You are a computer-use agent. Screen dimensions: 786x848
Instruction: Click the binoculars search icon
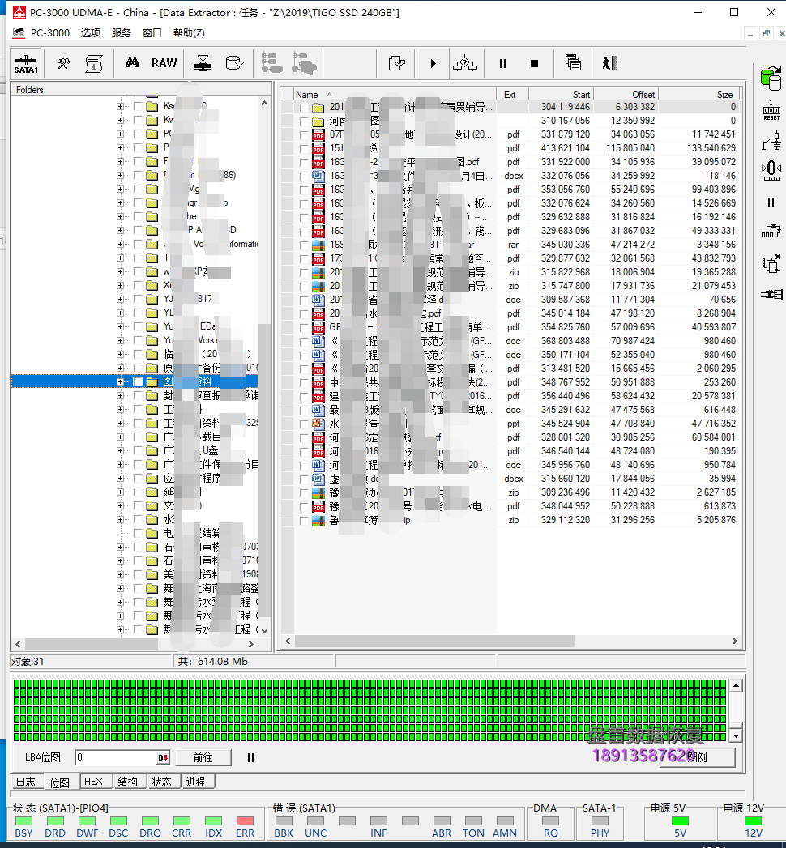click(x=132, y=62)
